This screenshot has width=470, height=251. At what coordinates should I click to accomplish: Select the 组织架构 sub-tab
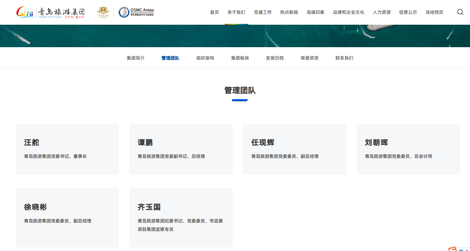(205, 58)
